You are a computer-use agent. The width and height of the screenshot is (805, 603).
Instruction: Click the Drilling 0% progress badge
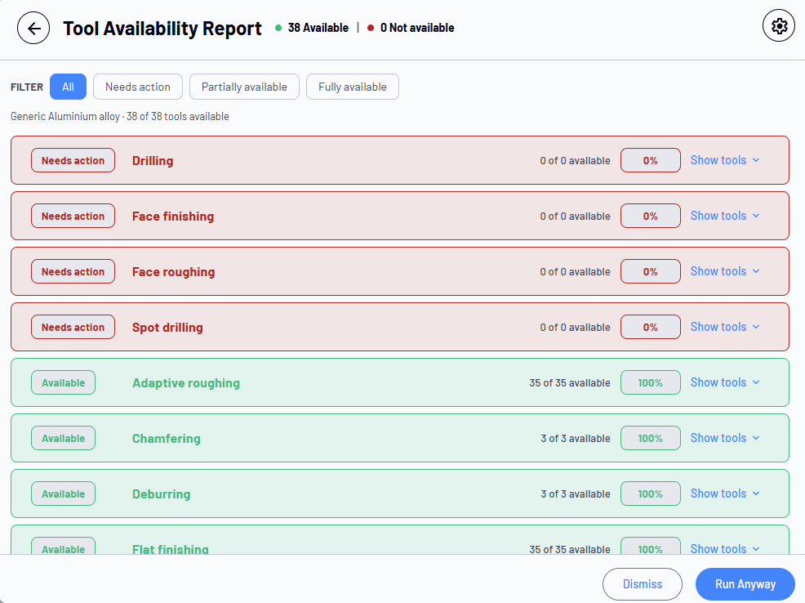coord(651,160)
